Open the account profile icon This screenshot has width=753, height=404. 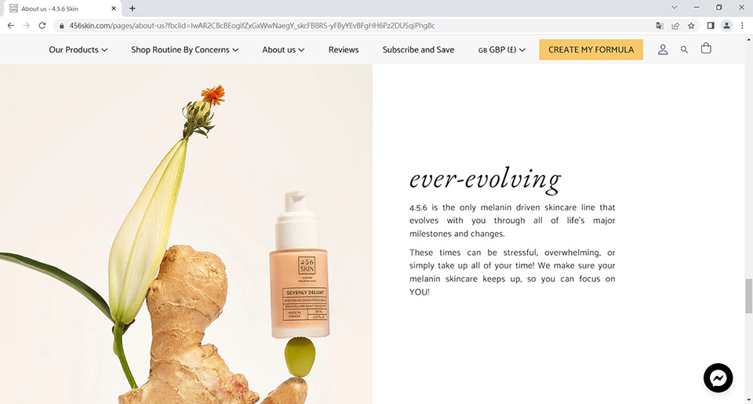tap(663, 49)
